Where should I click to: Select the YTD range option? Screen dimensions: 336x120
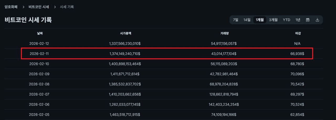click(x=286, y=20)
